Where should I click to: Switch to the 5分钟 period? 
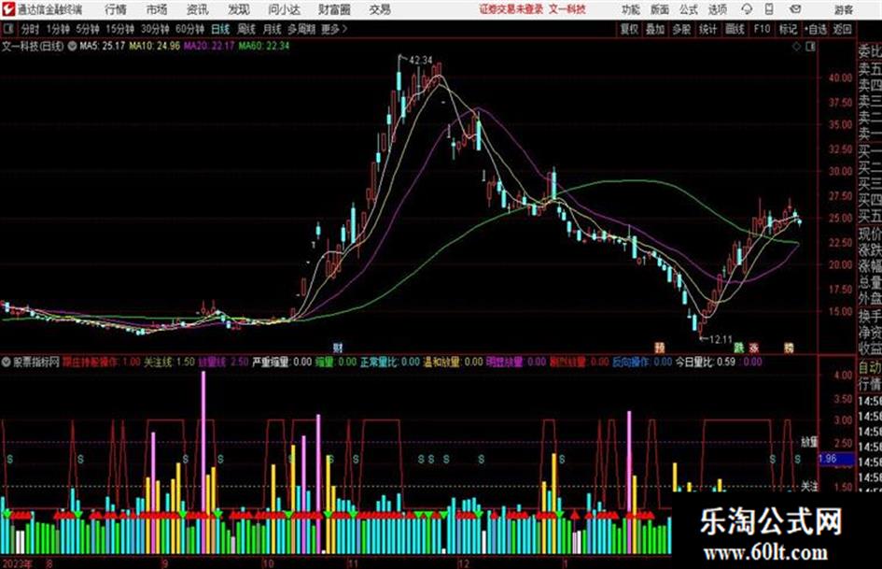[x=87, y=29]
